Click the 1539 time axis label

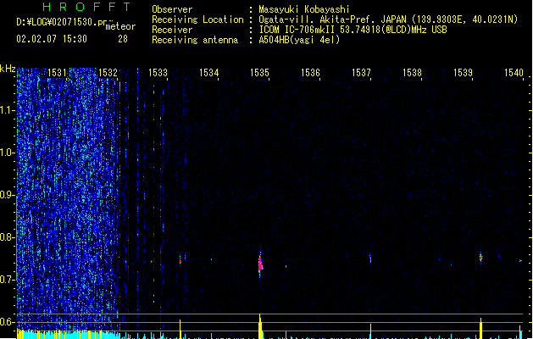[463, 73]
